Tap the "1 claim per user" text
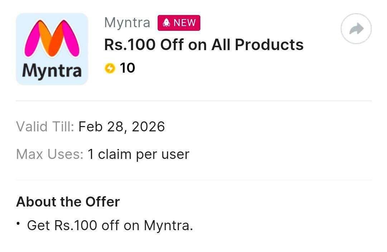Screen dimensions: 387x252 pos(138,154)
